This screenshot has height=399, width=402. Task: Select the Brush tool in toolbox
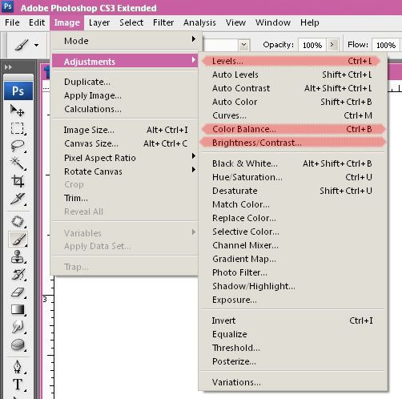18,239
